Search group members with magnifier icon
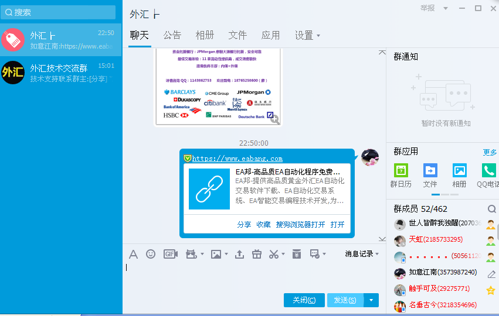Image resolution: width=499 pixels, height=316 pixels. click(x=492, y=209)
